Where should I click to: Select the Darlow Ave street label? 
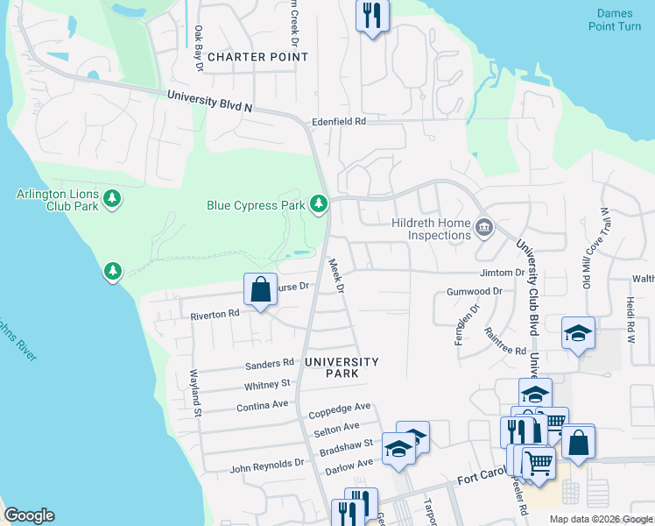pos(349,466)
